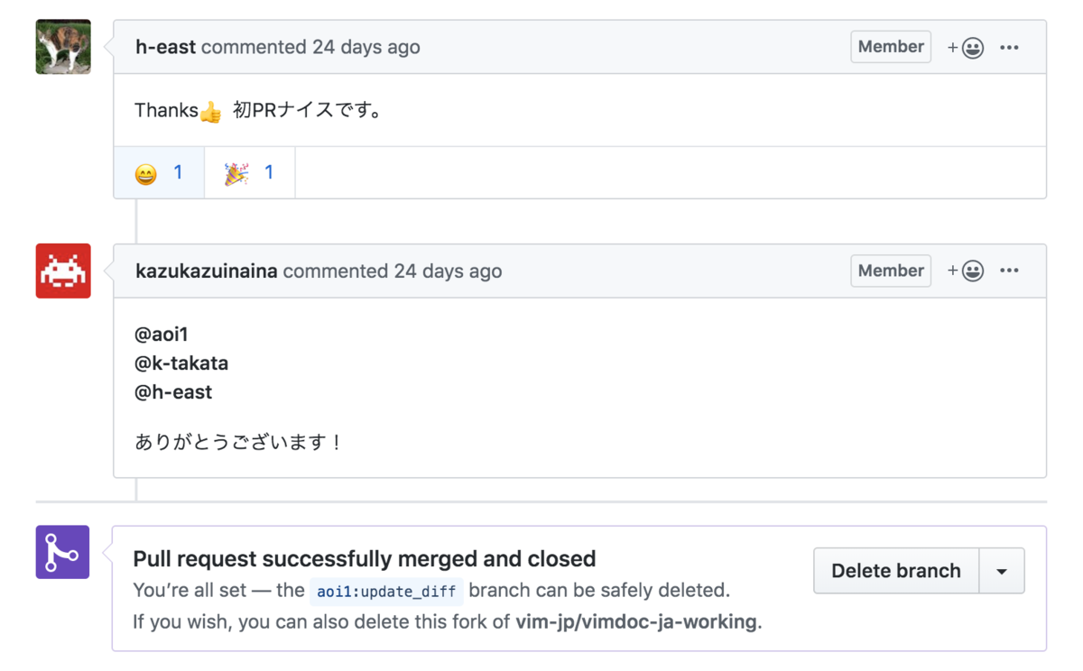
Task: Open the kebab menu on kazukazuinaina's comment
Action: [1009, 271]
